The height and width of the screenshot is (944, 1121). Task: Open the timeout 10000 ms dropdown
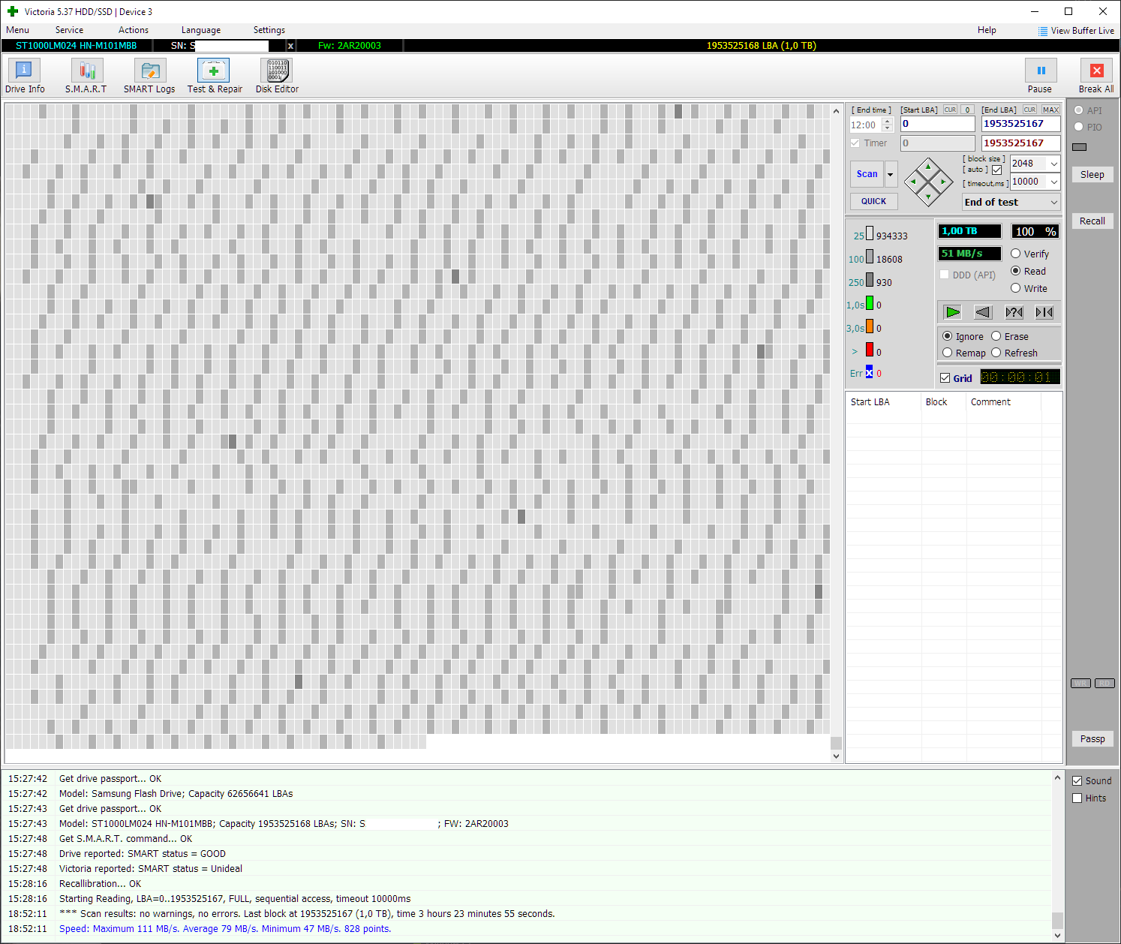pyautogui.click(x=1053, y=182)
